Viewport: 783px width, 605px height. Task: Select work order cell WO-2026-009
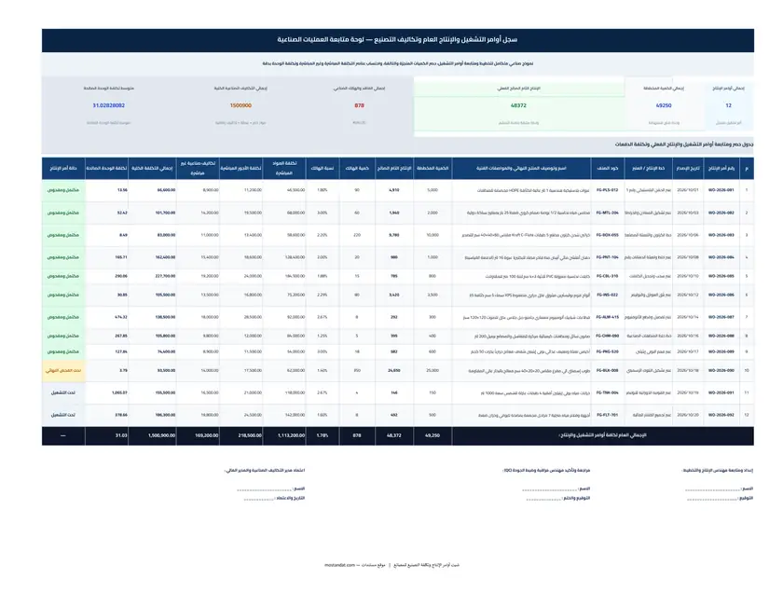tap(721, 351)
